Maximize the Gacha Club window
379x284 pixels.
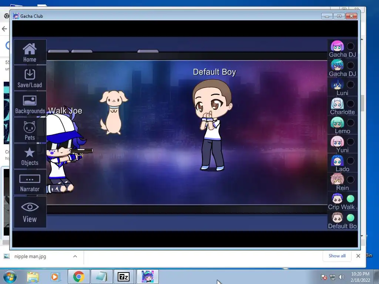click(x=339, y=16)
